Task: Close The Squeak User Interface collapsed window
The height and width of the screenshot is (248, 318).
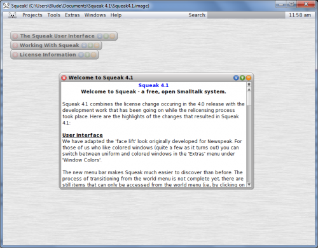Action: pos(15,36)
